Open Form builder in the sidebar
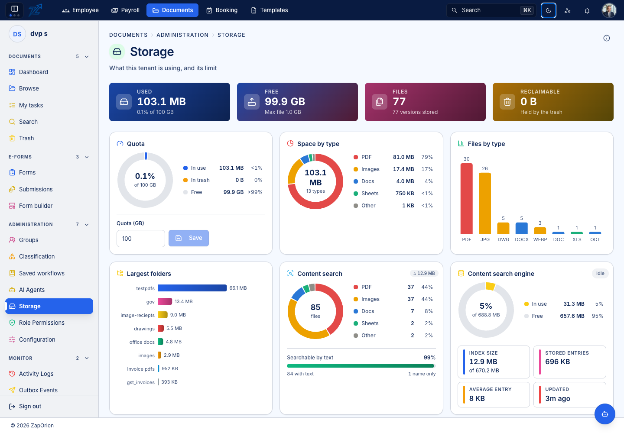The width and height of the screenshot is (624, 433). pyautogui.click(x=49, y=206)
